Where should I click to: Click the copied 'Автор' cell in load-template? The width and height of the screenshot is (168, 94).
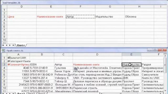[81, 17]
